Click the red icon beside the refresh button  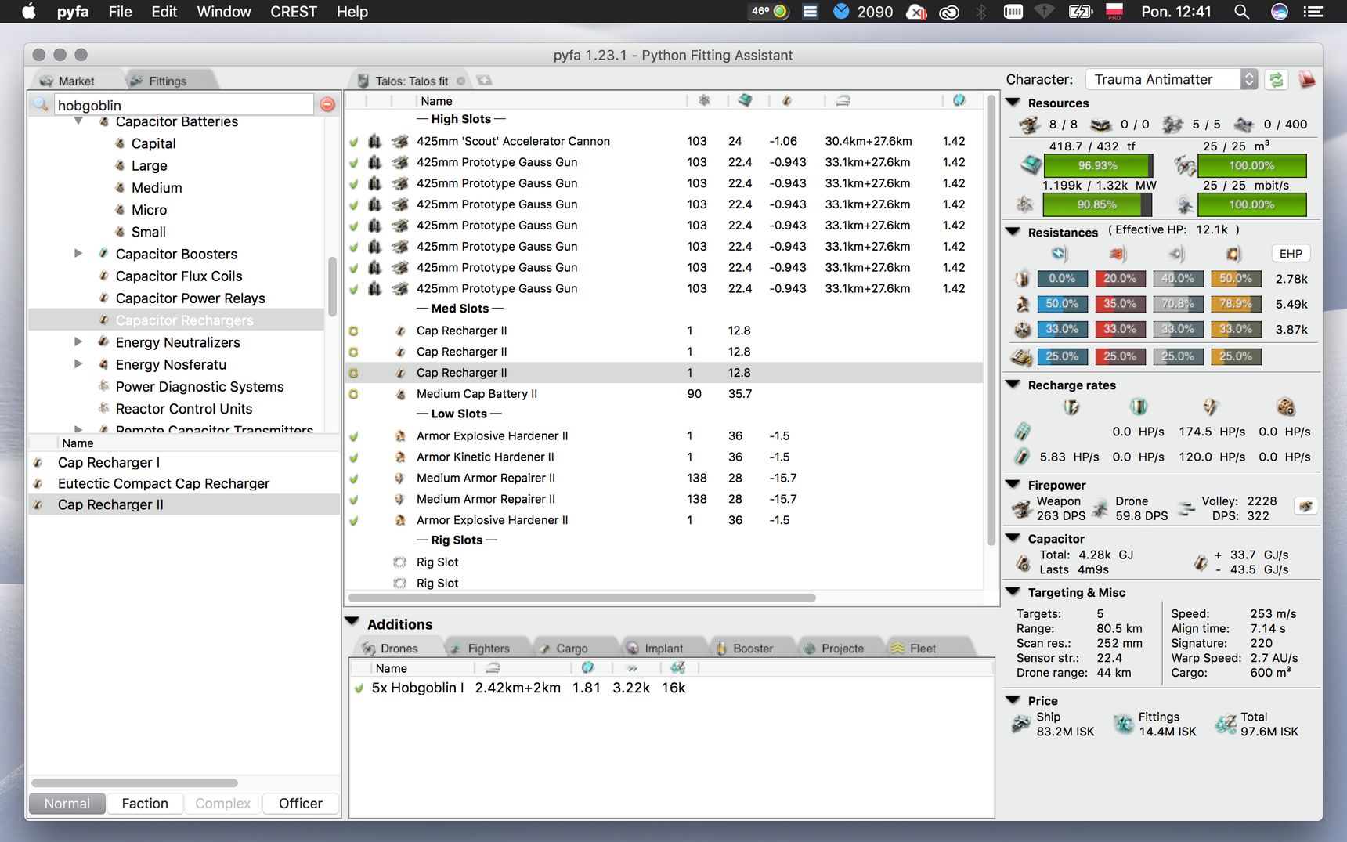point(1306,79)
